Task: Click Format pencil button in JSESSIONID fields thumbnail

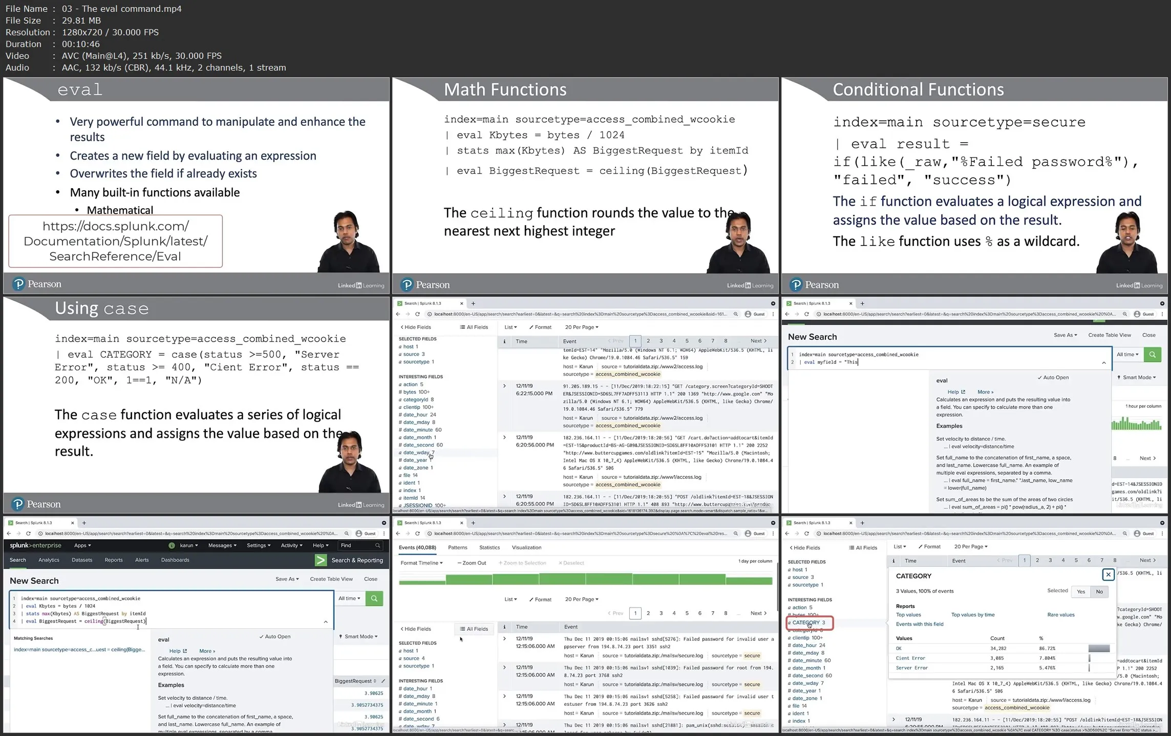Action: click(x=540, y=327)
